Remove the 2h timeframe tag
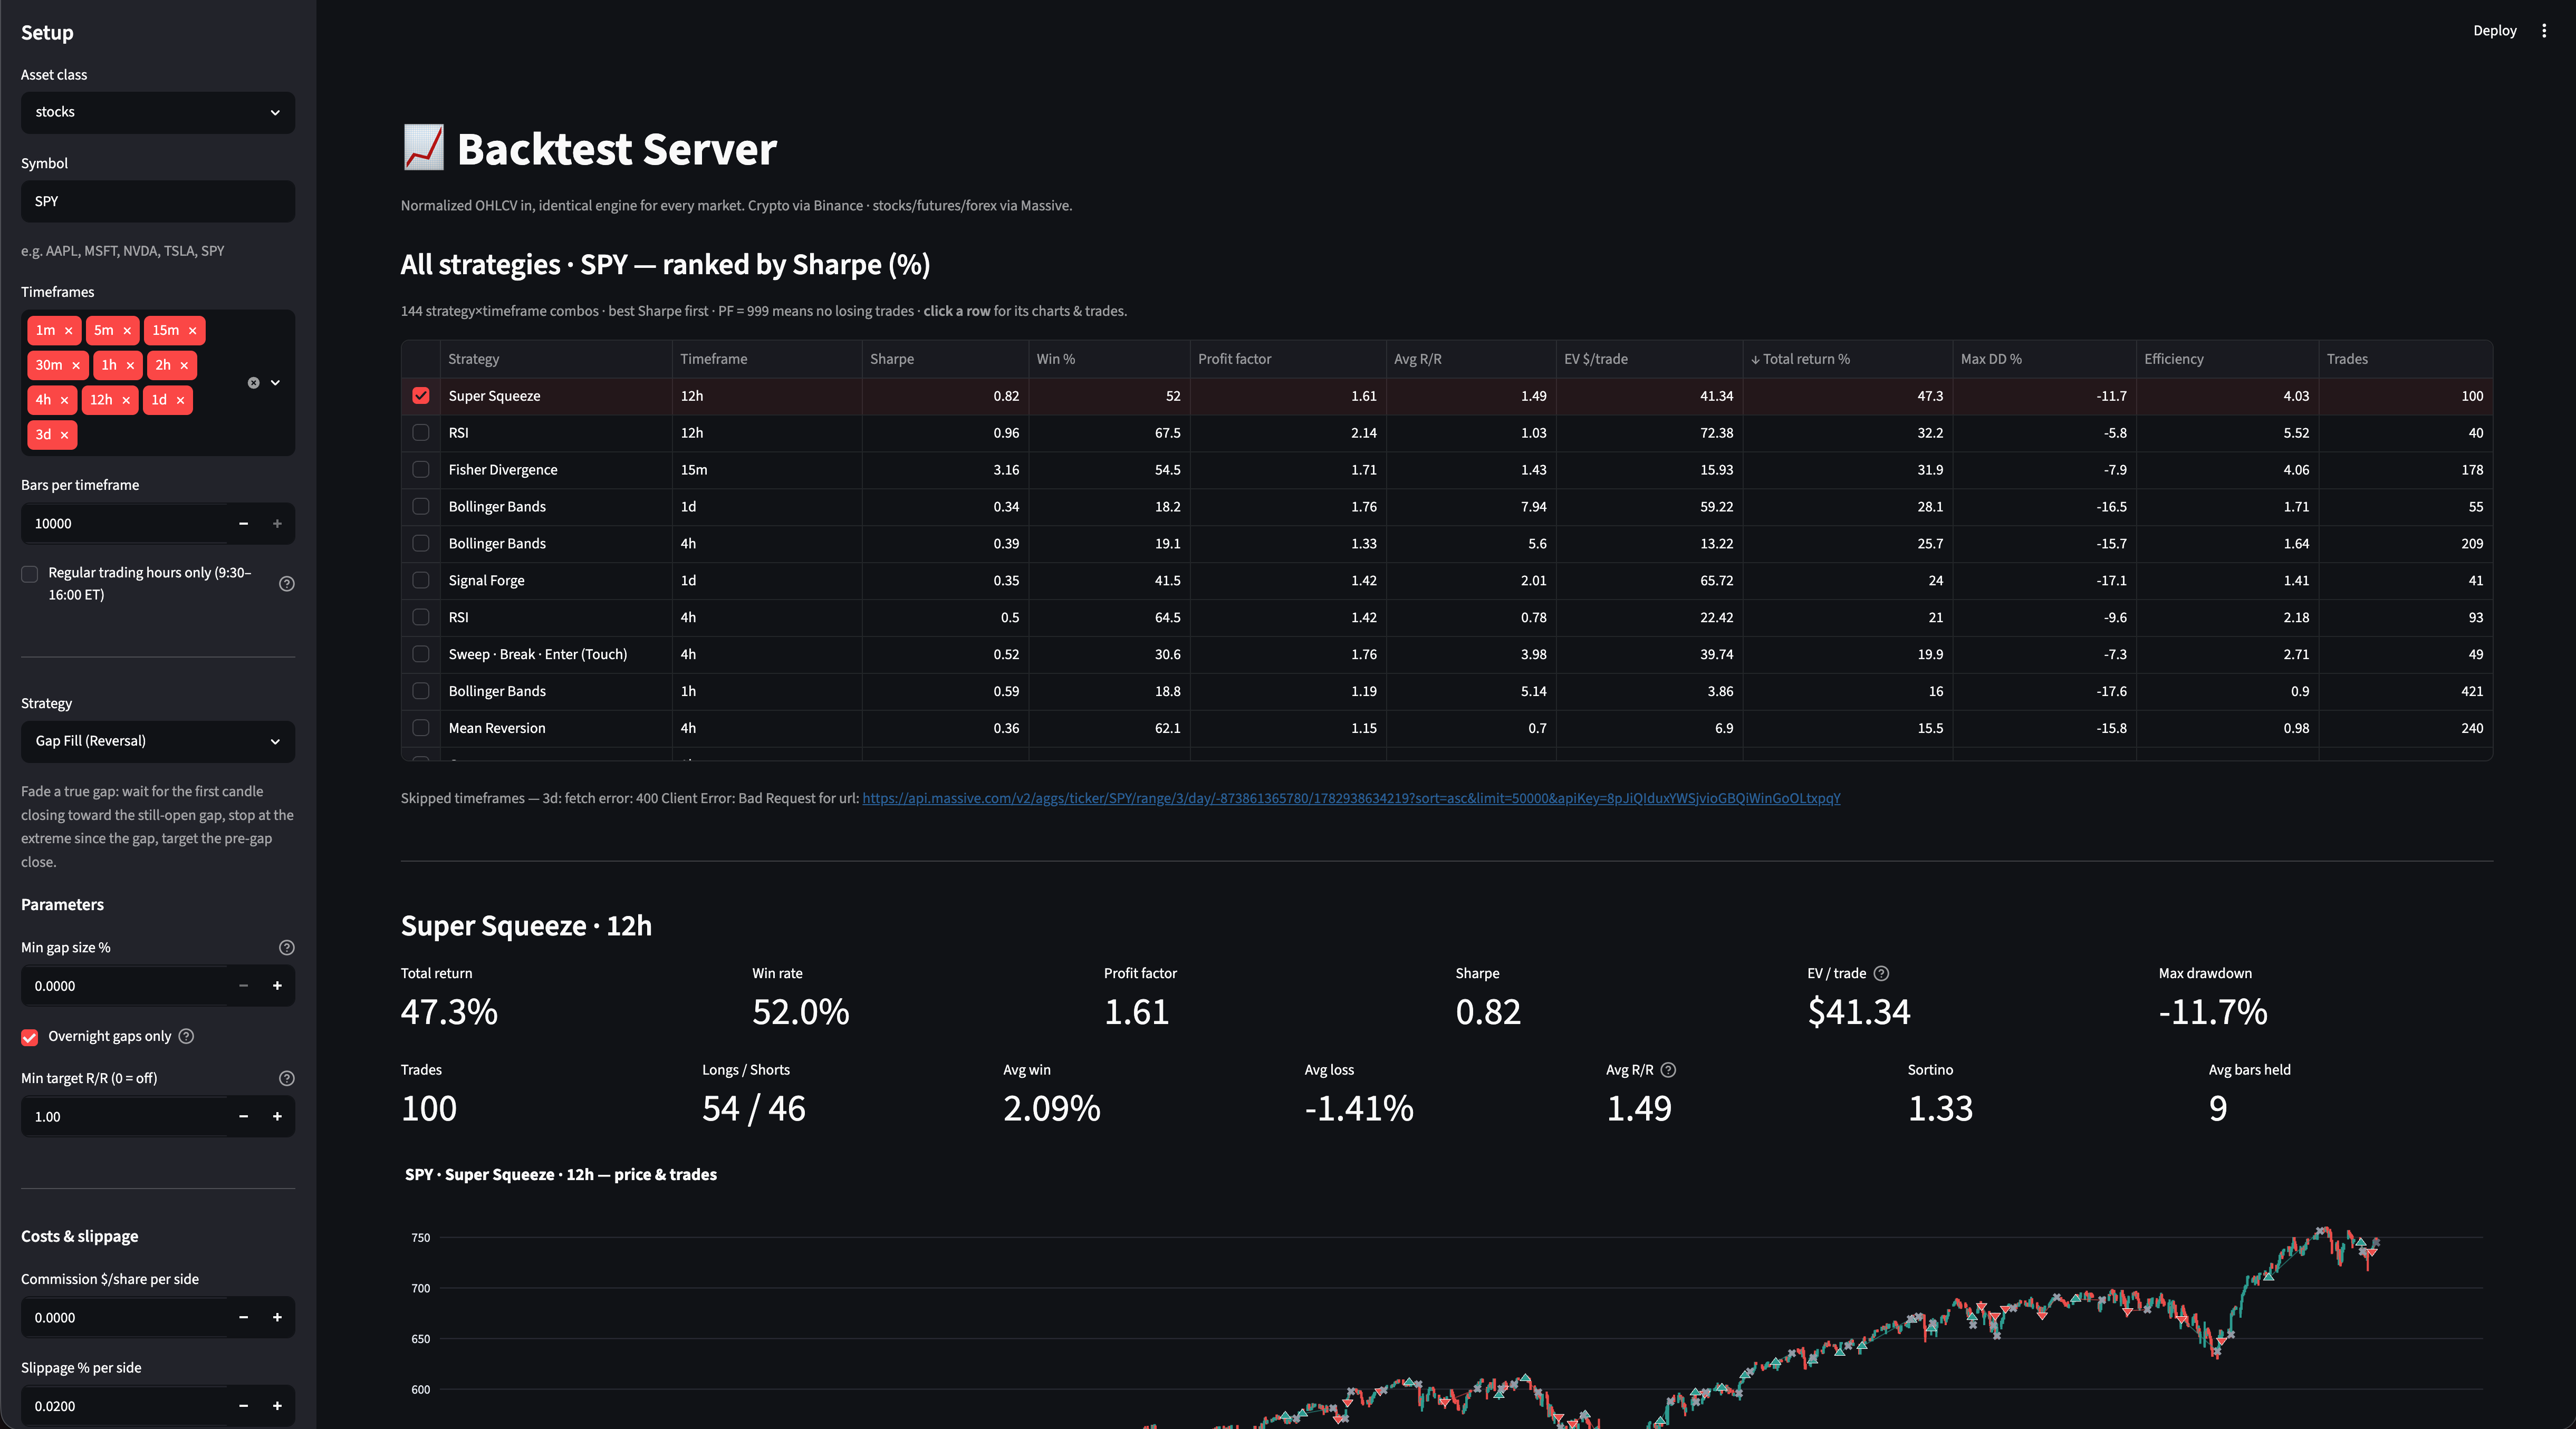 (x=184, y=365)
